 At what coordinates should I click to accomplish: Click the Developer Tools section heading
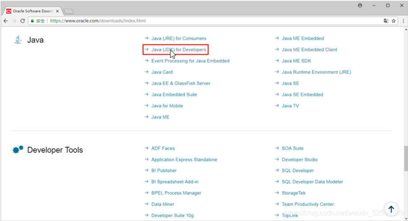click(55, 150)
